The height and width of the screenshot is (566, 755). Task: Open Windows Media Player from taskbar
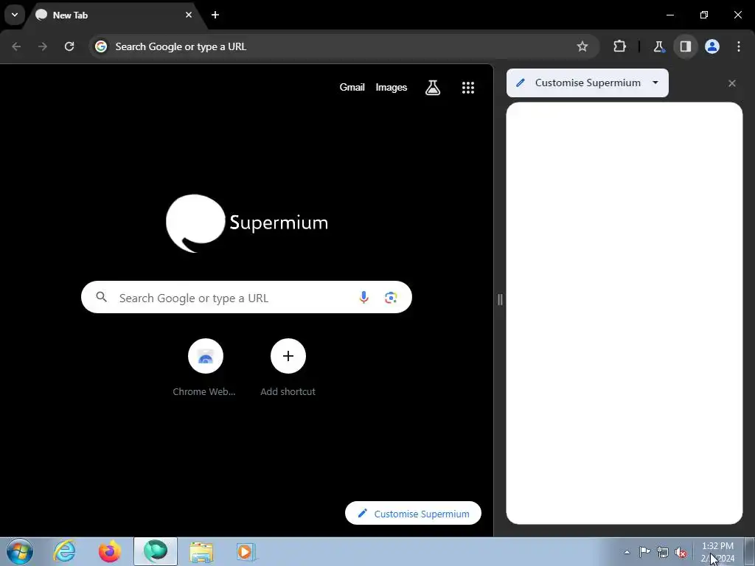[x=246, y=551]
